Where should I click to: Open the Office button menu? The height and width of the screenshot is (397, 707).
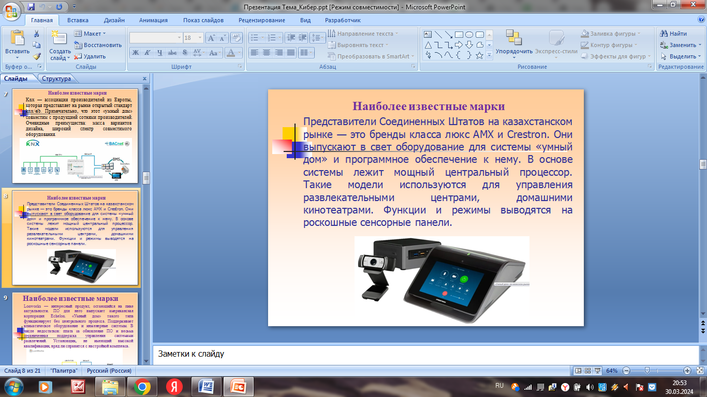tap(11, 10)
